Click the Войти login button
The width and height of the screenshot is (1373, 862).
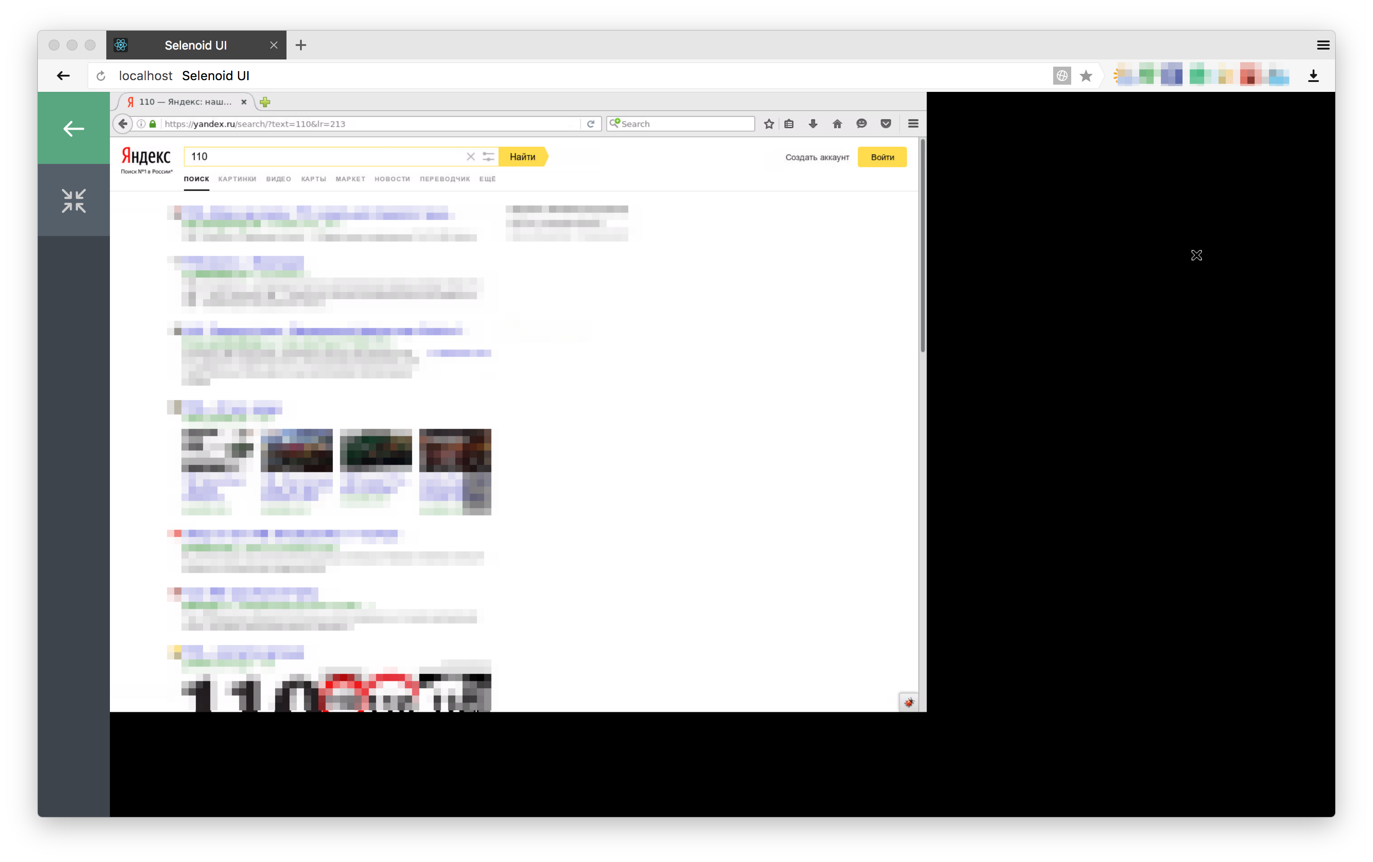click(x=882, y=157)
